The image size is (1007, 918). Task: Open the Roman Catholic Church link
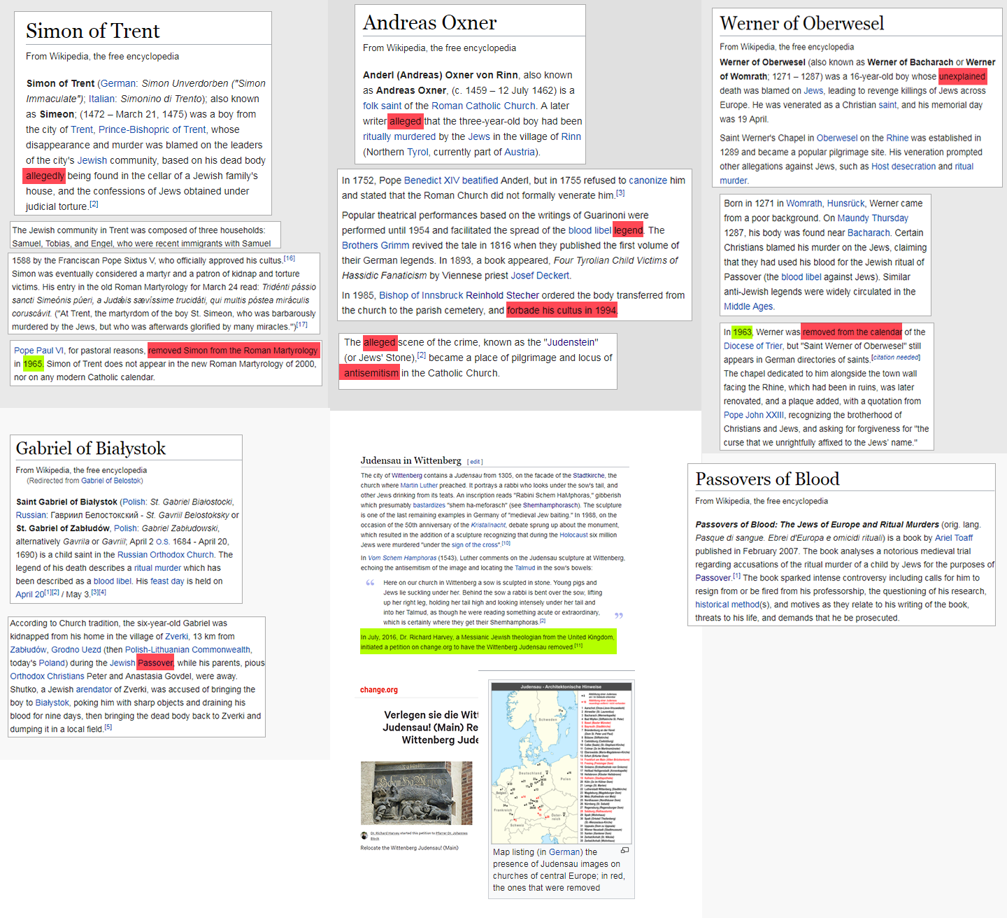[483, 106]
